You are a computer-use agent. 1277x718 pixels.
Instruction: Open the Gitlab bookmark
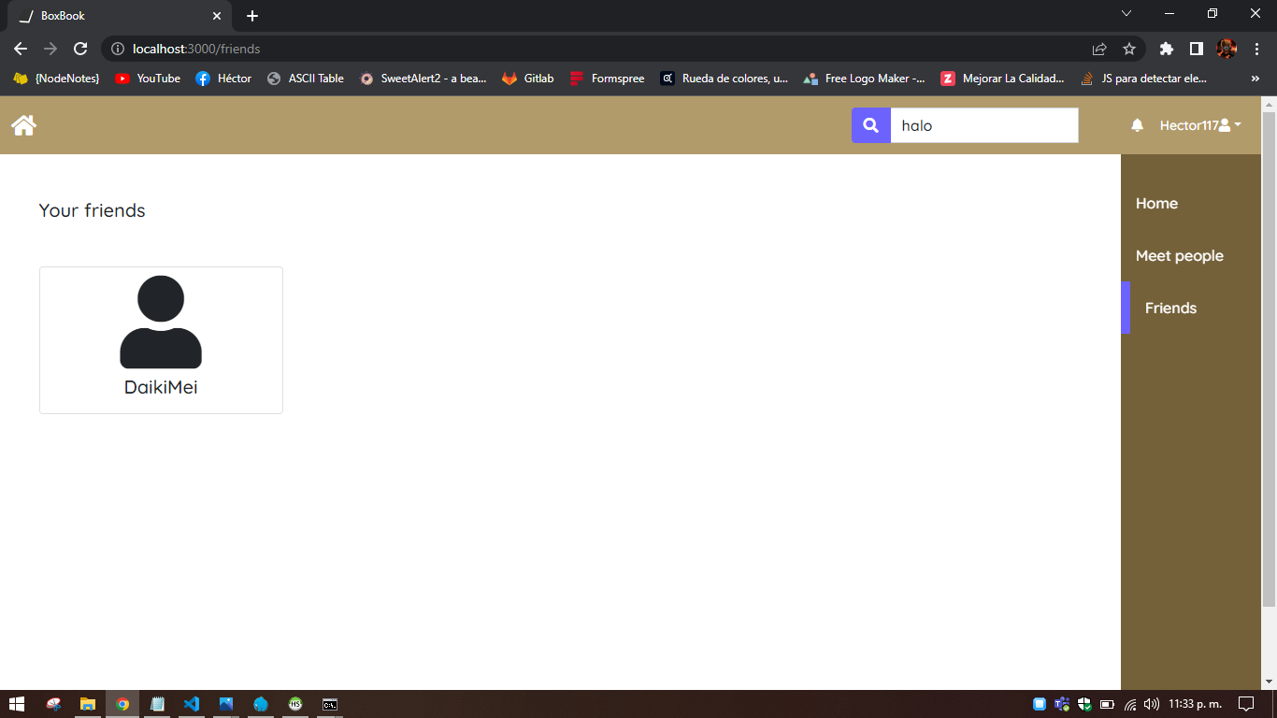pos(528,79)
